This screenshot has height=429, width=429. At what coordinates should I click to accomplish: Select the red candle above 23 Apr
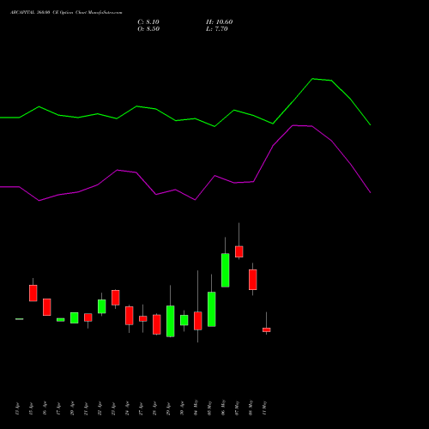click(116, 298)
